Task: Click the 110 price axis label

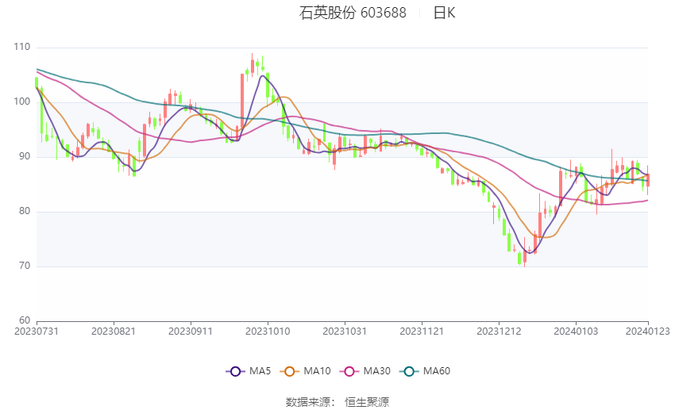Action: pyautogui.click(x=22, y=47)
